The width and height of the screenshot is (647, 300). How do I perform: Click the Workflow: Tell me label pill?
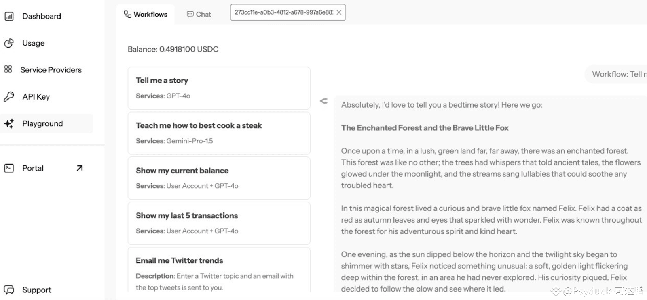click(x=616, y=74)
